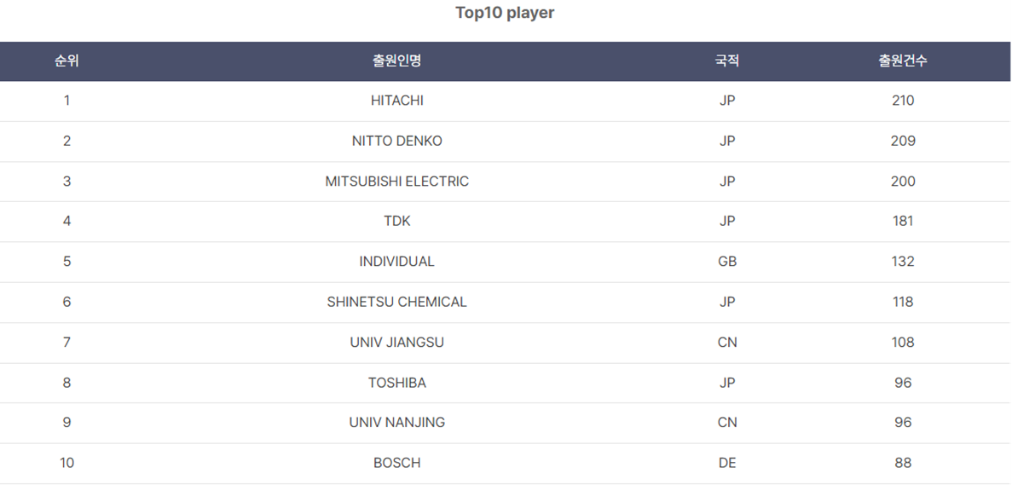
Task: Click the 출원인명 column header
Action: tap(396, 61)
